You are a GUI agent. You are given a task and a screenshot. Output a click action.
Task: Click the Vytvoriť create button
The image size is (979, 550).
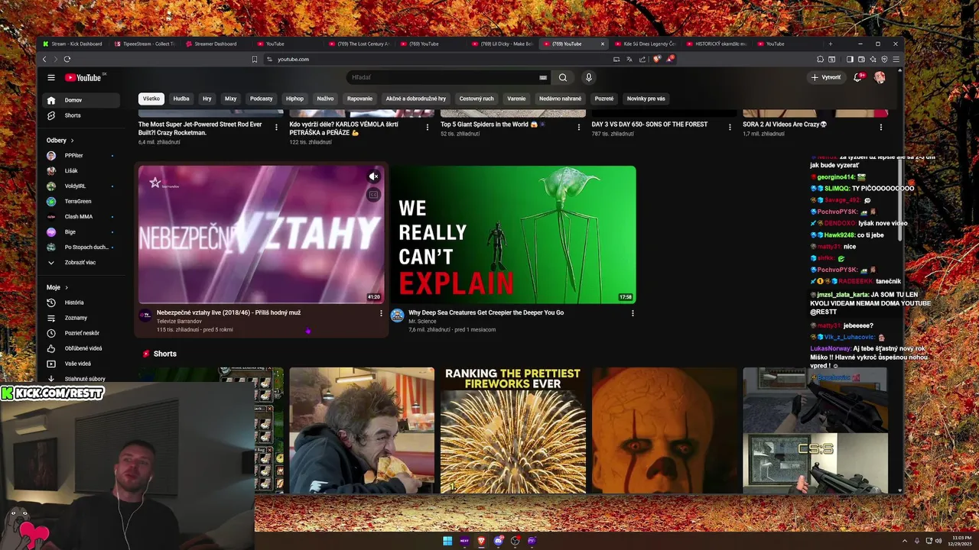point(826,77)
